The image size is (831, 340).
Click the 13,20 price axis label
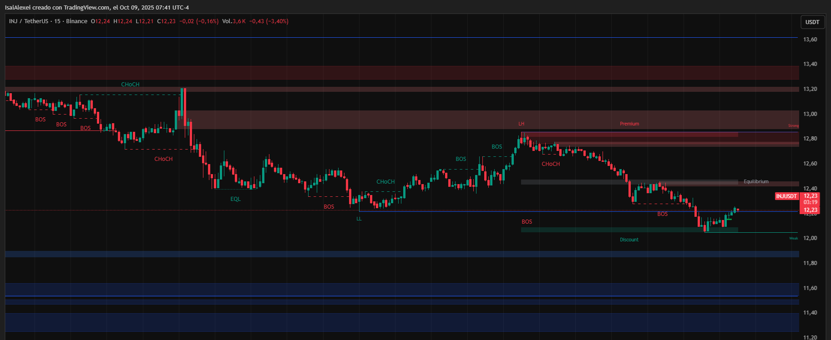point(810,89)
